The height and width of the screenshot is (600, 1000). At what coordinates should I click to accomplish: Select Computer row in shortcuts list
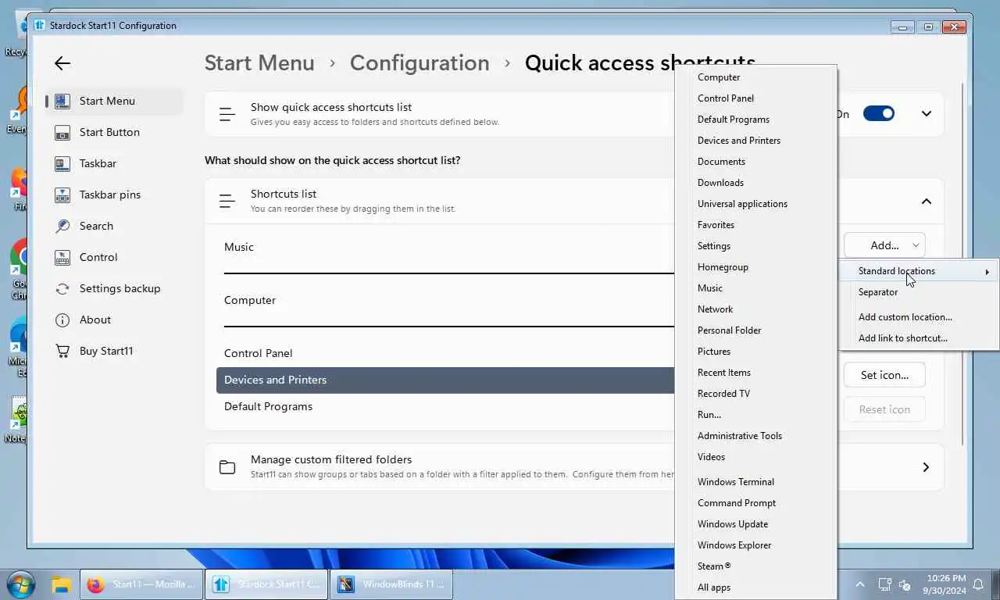click(445, 300)
